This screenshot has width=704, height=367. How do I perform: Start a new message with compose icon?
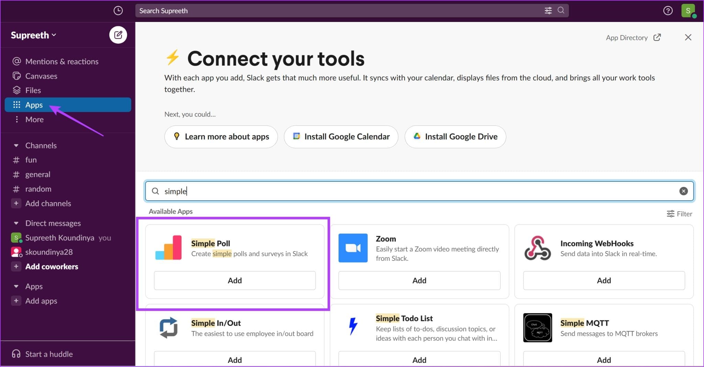118,35
